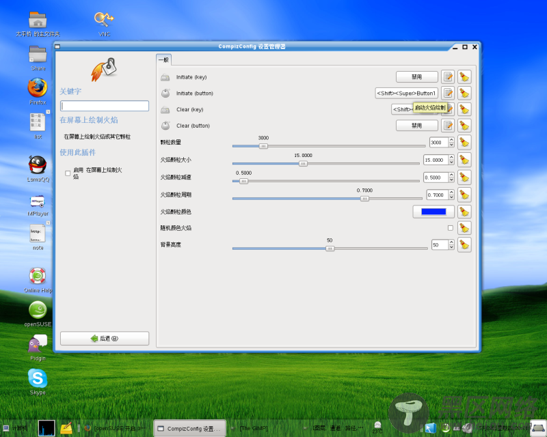Decrease 火焰颗粒减速 with the spin down arrow
Screen dimensions: 547x437
451,180
